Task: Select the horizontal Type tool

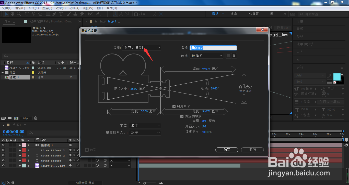Action: click(61, 14)
